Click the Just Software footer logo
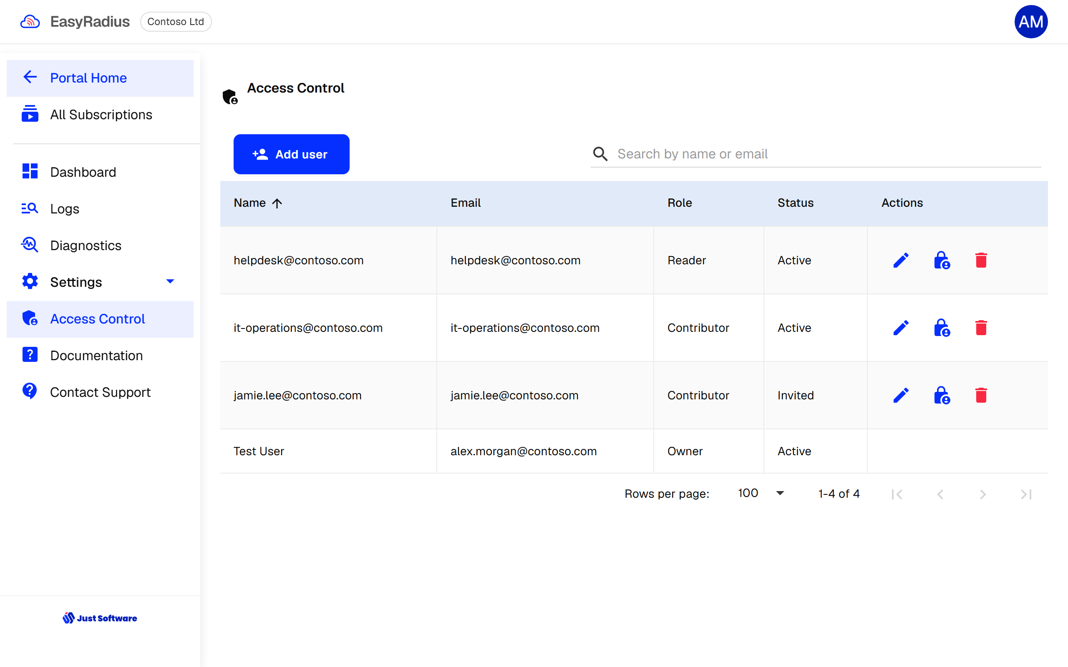 click(100, 617)
